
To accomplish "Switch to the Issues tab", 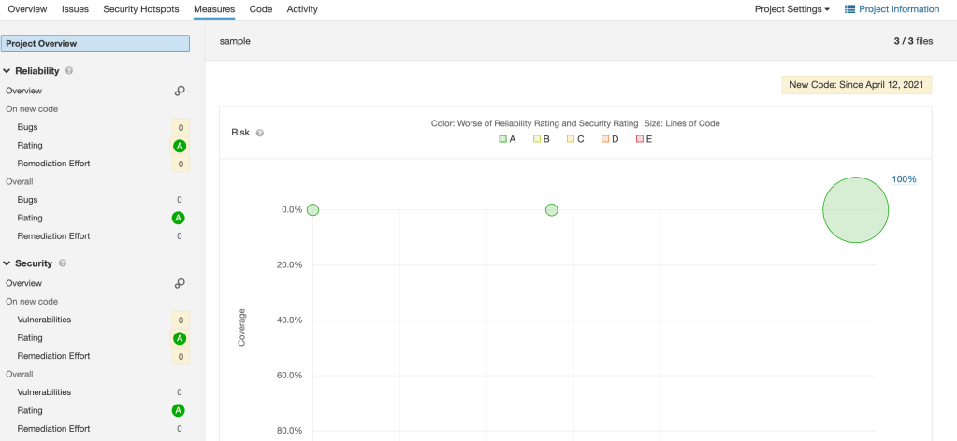I will [x=75, y=9].
